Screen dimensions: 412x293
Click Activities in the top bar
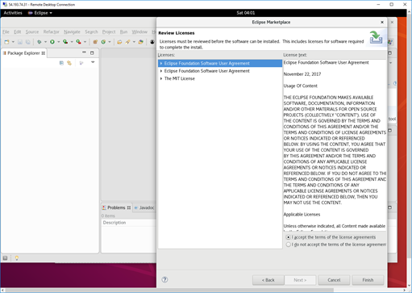tap(13, 13)
